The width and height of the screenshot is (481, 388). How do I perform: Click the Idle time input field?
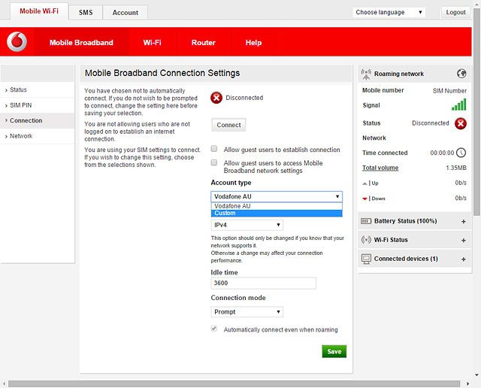pos(263,283)
